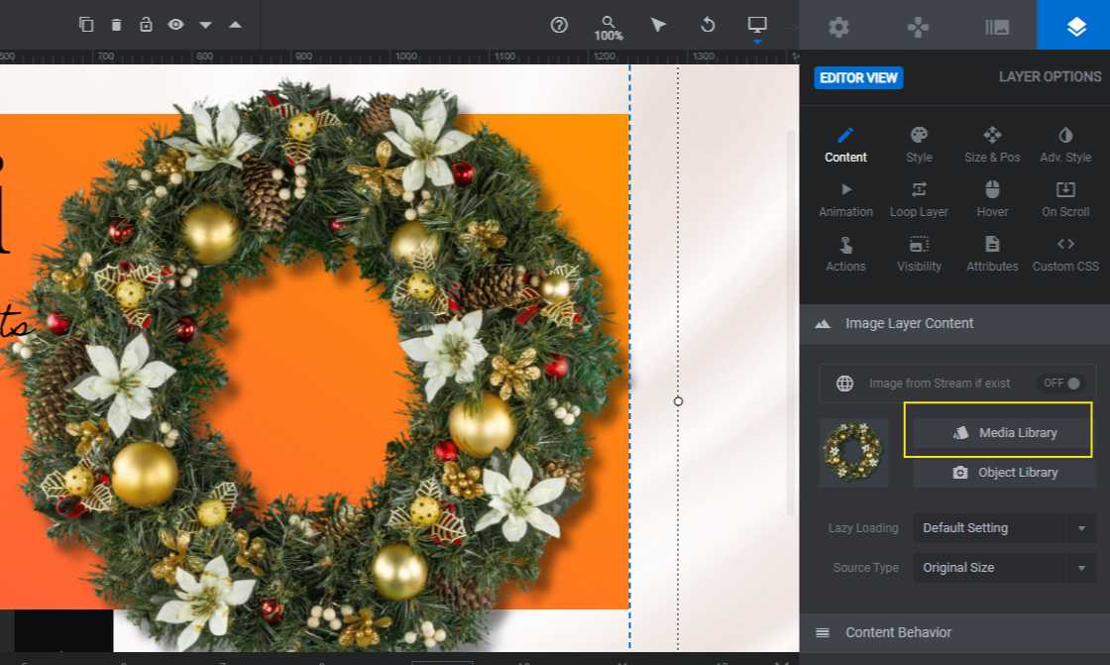The width and height of the screenshot is (1110, 665).
Task: Open the Hover section
Action: [992, 200]
